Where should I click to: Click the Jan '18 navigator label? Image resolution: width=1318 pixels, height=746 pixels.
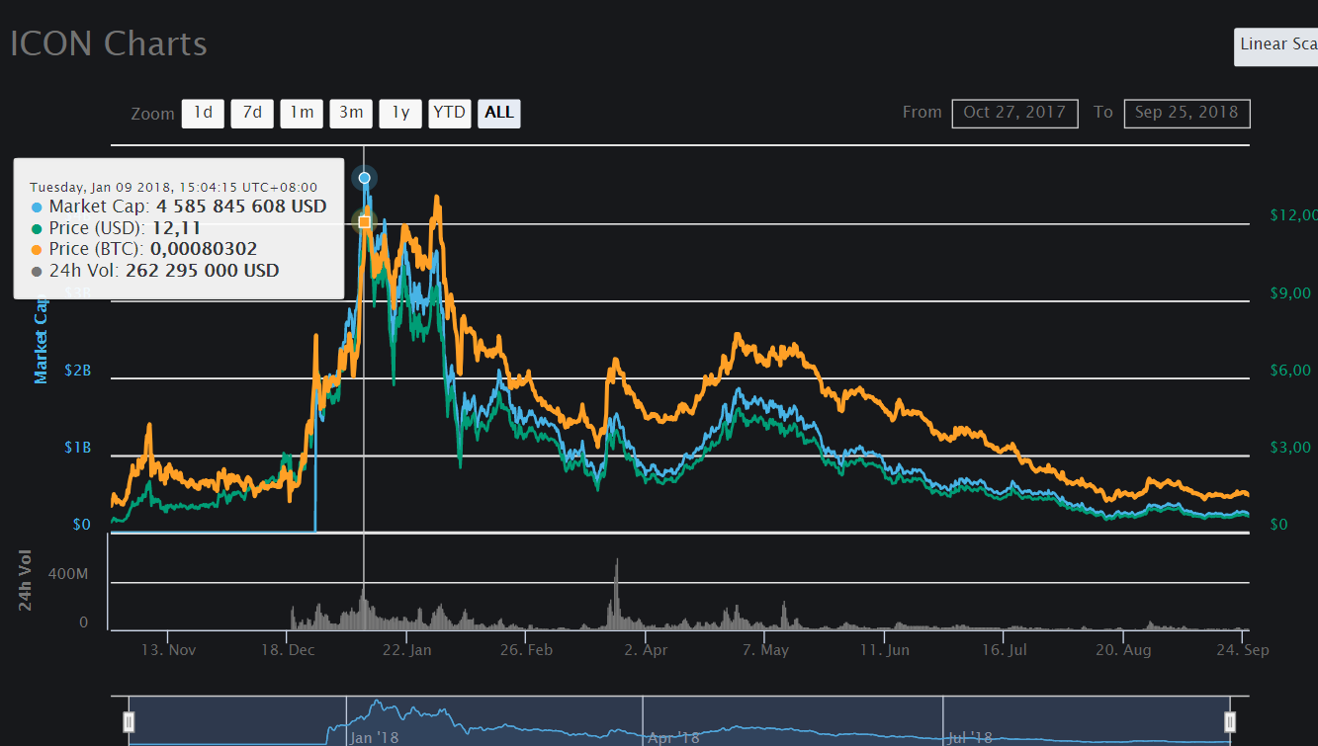pyautogui.click(x=377, y=737)
